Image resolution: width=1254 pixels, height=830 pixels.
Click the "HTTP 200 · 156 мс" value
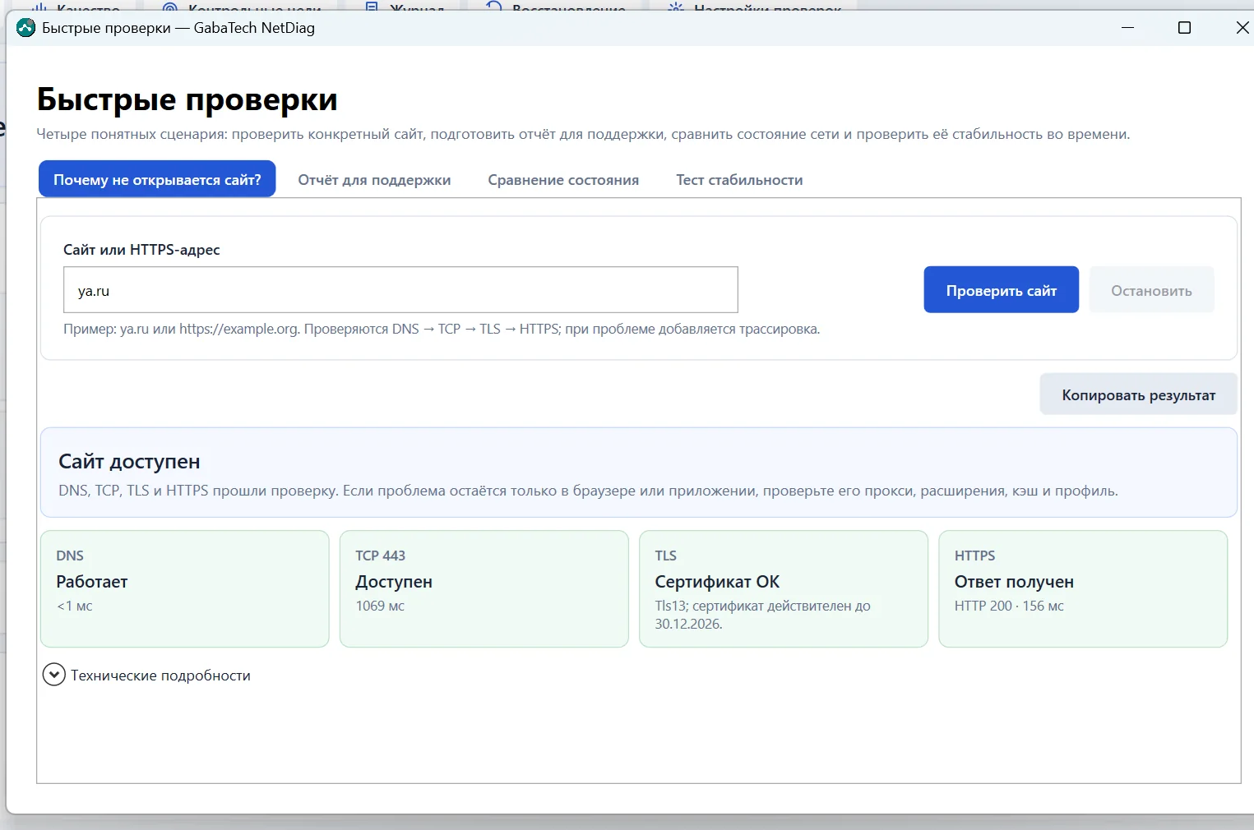click(x=1009, y=606)
